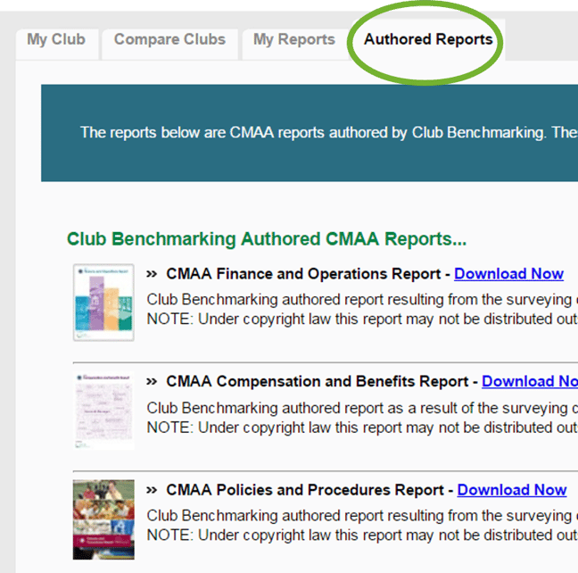Select the CMAA Compensation and Benefits Report title

pyautogui.click(x=317, y=382)
